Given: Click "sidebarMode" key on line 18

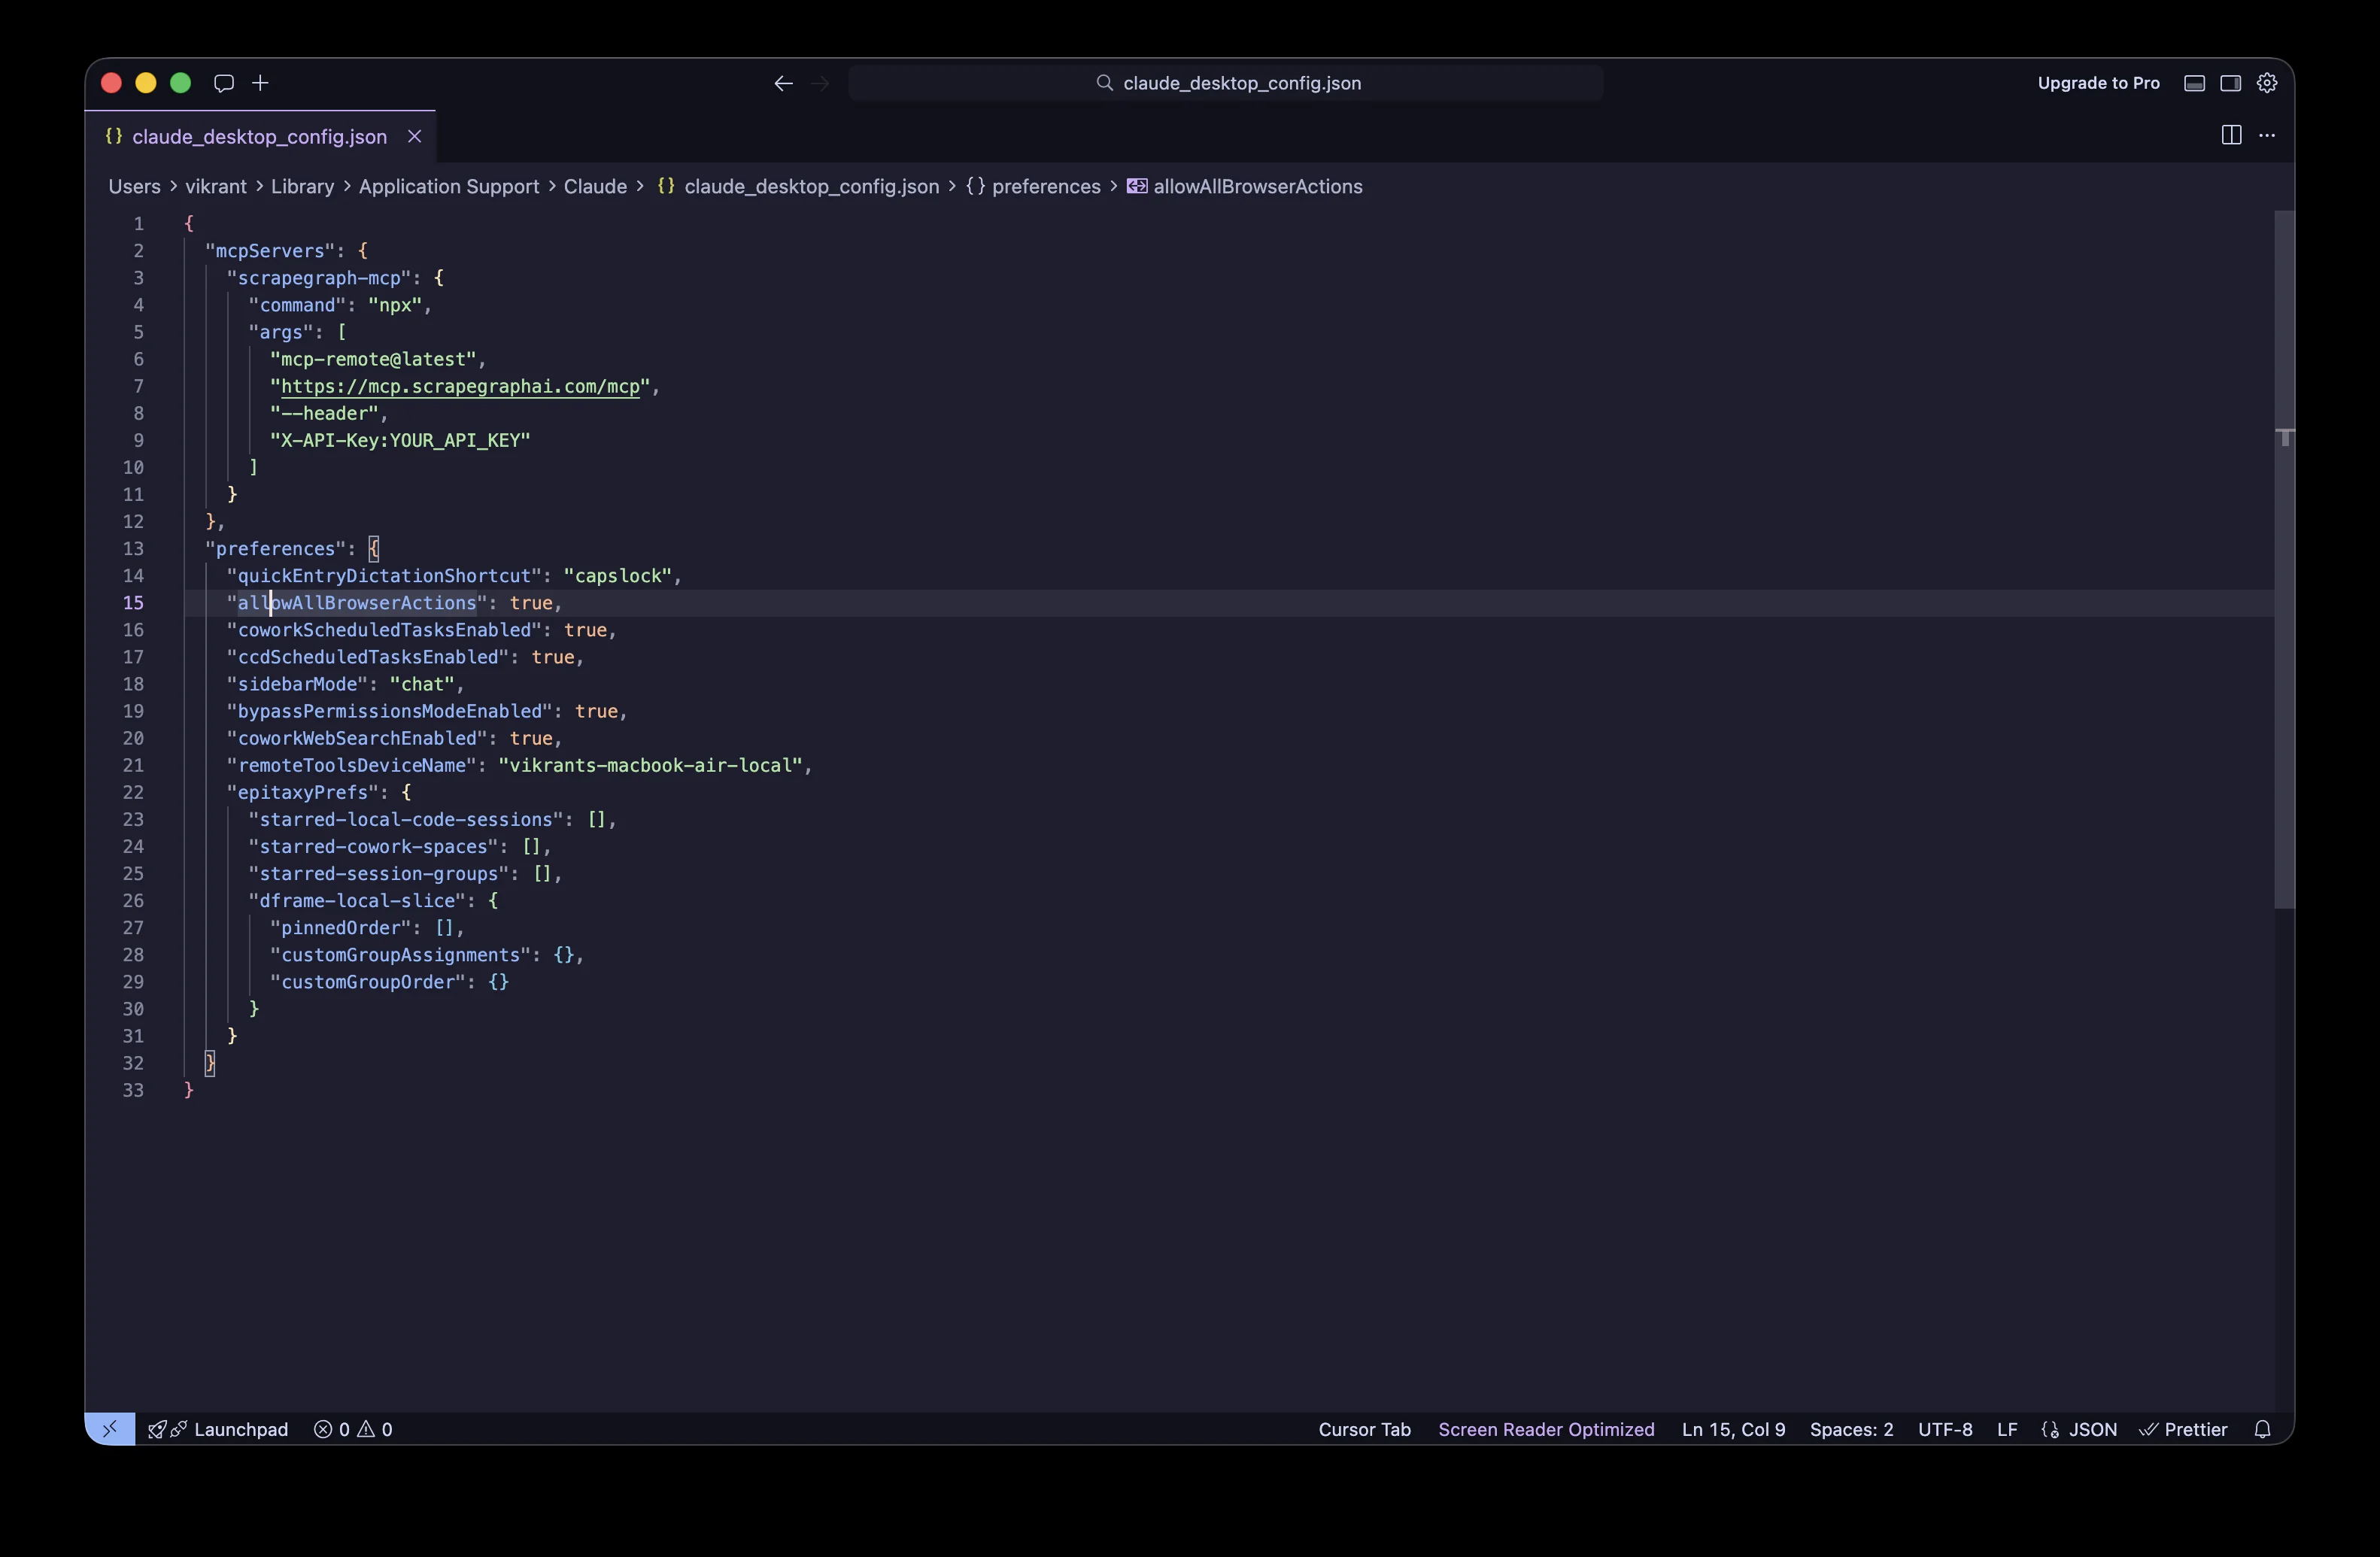Looking at the screenshot, I should (x=297, y=683).
